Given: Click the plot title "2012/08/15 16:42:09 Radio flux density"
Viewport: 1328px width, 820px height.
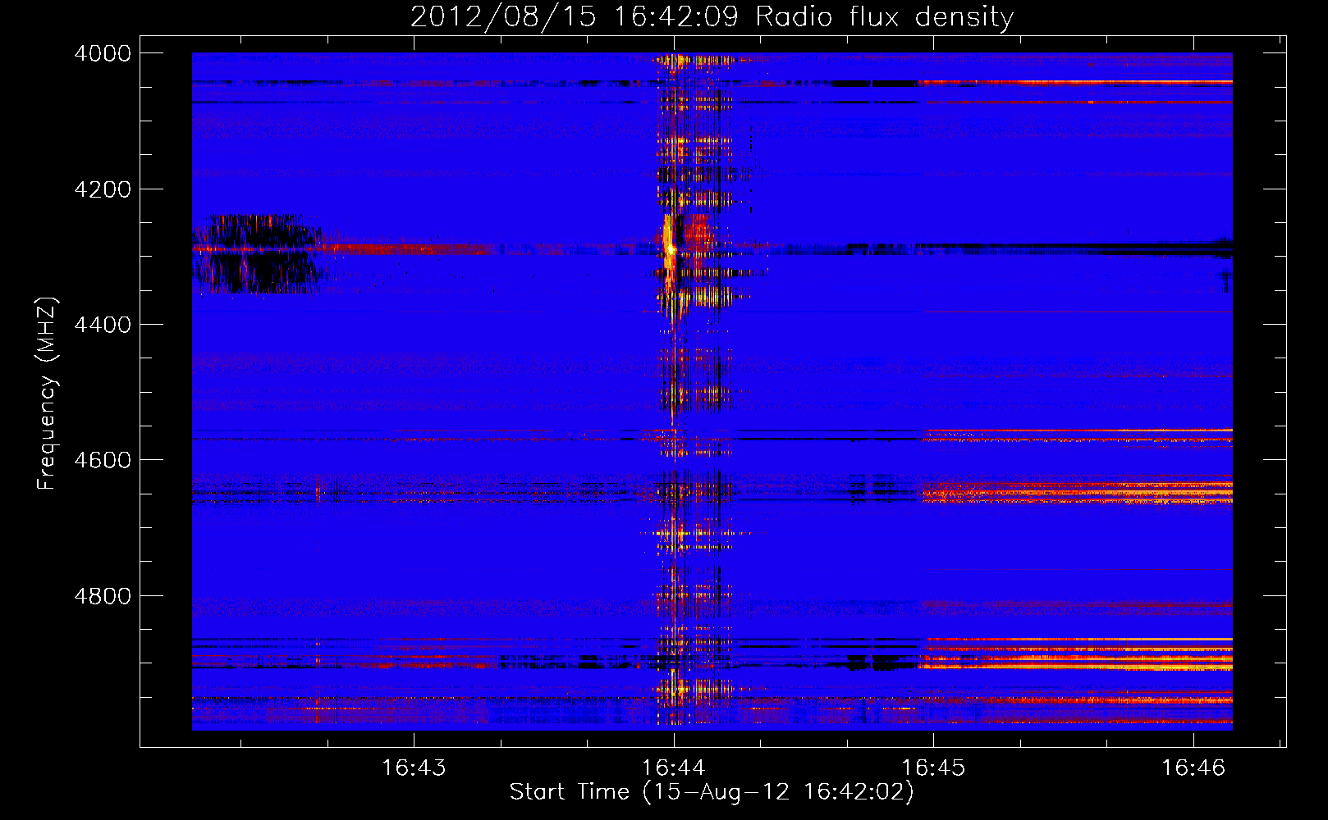Looking at the screenshot, I should point(712,16).
